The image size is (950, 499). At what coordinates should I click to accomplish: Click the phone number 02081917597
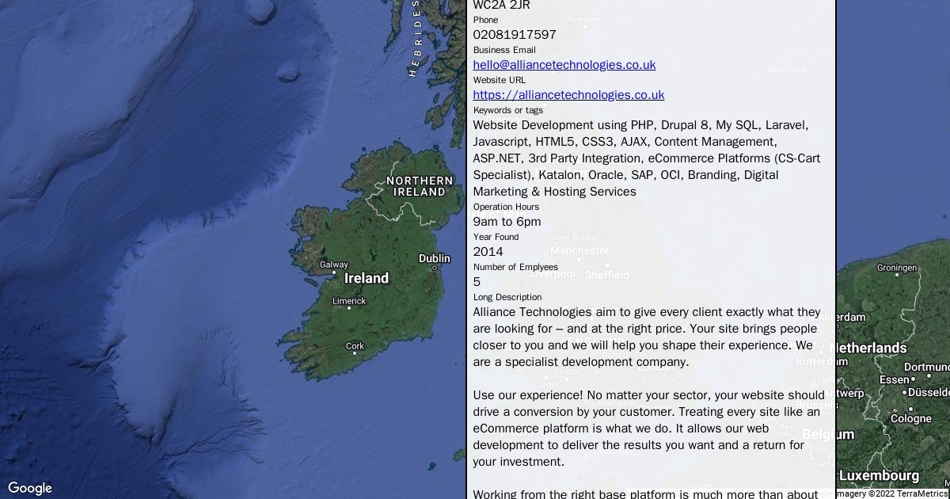point(515,35)
